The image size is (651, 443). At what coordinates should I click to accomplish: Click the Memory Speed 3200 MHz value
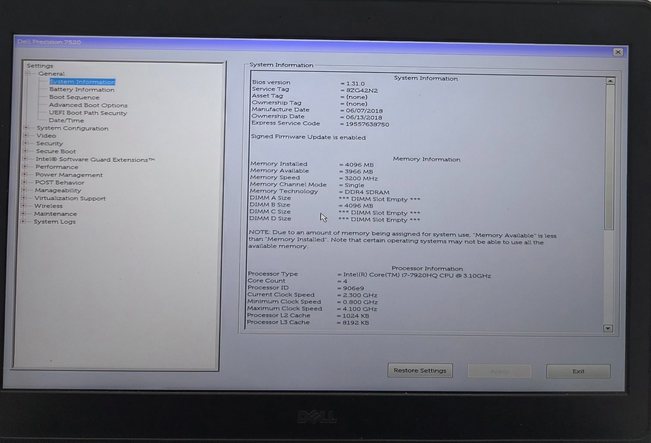point(361,178)
